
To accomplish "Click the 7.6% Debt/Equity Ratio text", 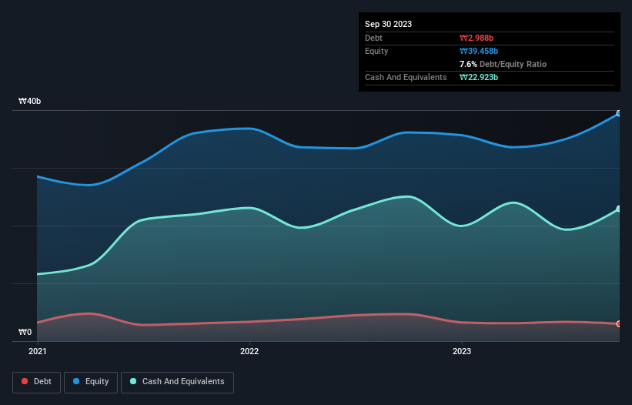I will (503, 64).
